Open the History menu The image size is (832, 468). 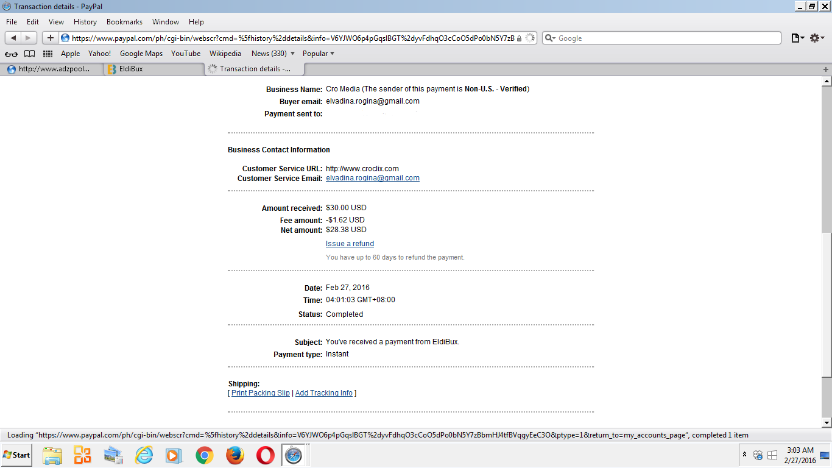coord(85,22)
